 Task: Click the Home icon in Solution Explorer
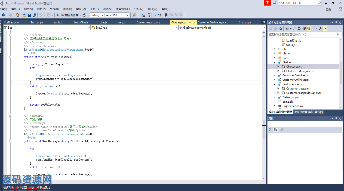tap(280, 29)
